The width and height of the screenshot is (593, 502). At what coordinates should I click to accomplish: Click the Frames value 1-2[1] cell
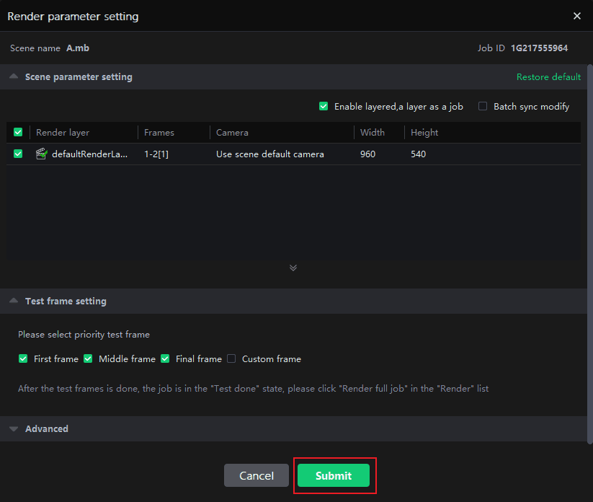click(156, 154)
